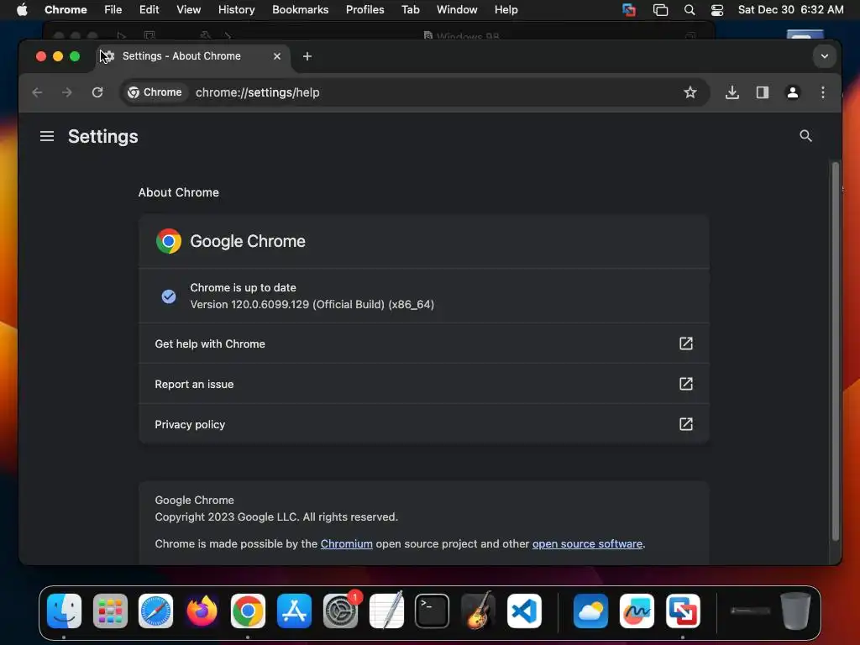Click the settings page vertical scrollbar
Screen dimensions: 860x645
tap(836, 351)
